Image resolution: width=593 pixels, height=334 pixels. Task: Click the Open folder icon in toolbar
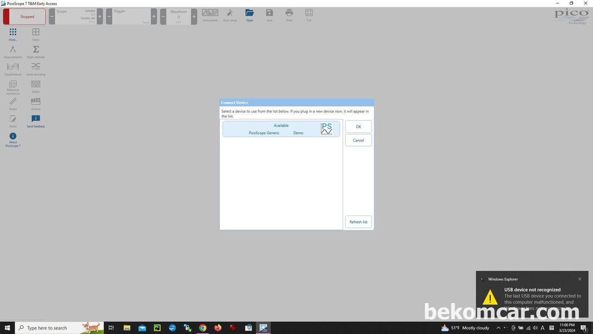pyautogui.click(x=249, y=13)
